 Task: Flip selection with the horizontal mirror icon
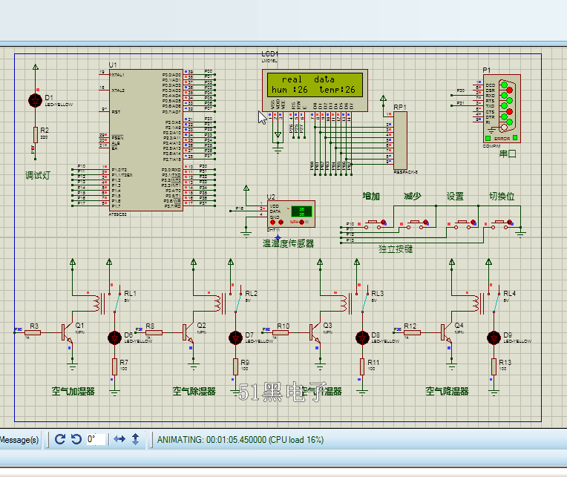tap(119, 439)
